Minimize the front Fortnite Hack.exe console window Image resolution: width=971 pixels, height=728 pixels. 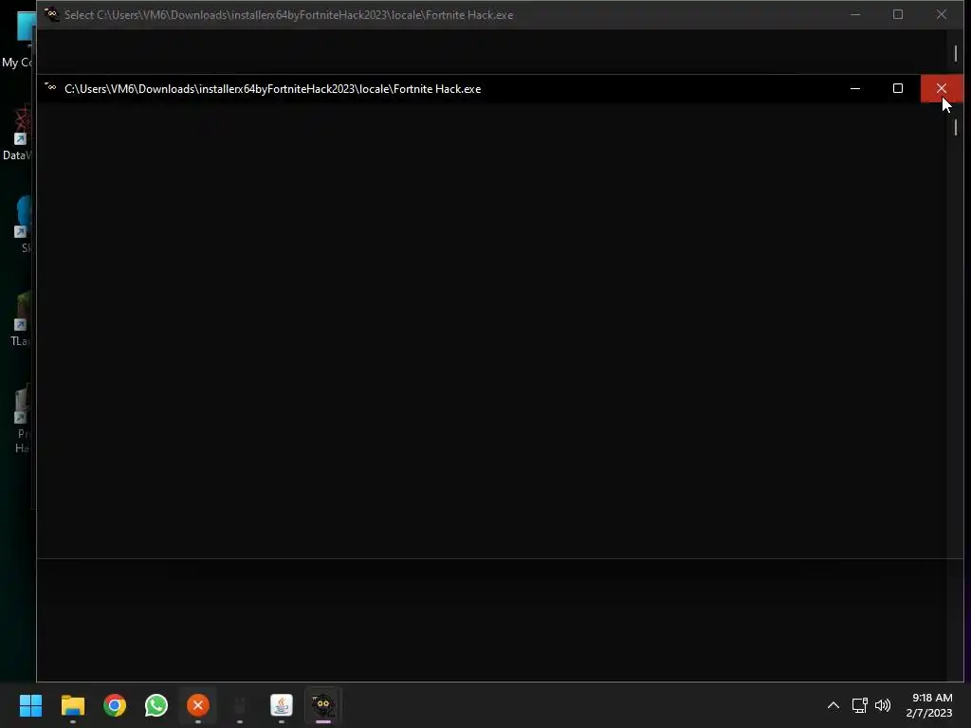coord(855,88)
